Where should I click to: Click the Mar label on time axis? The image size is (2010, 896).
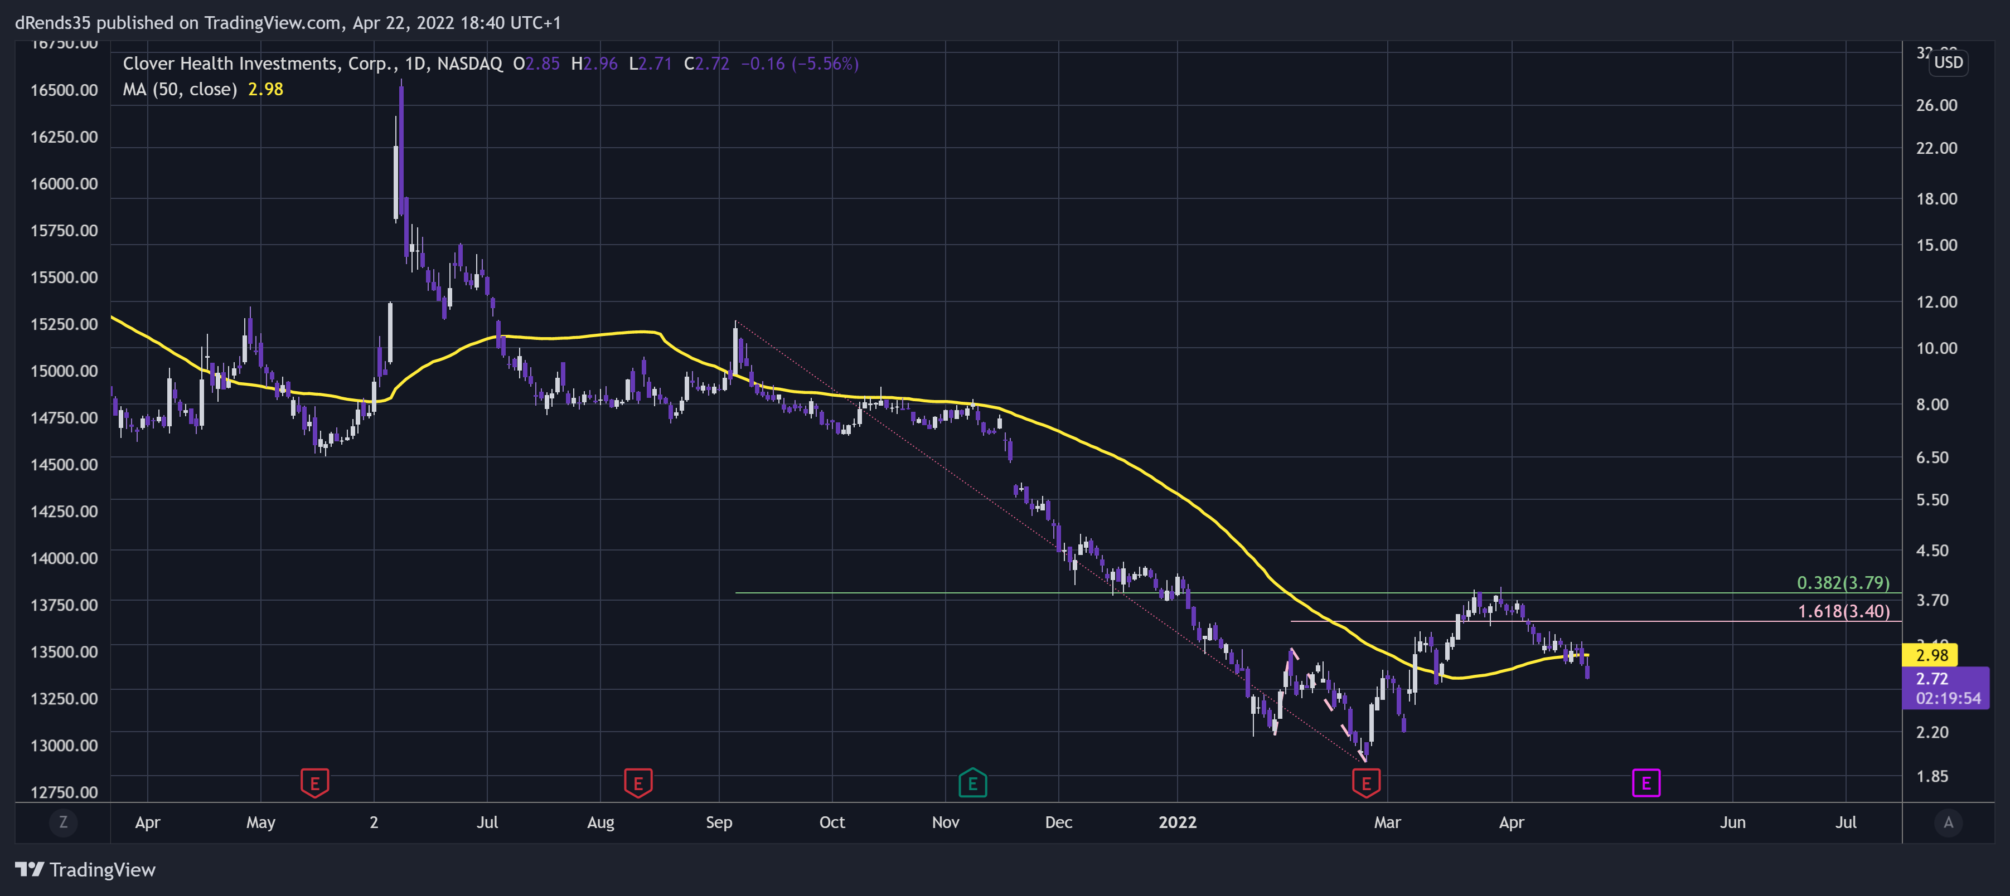[1387, 822]
